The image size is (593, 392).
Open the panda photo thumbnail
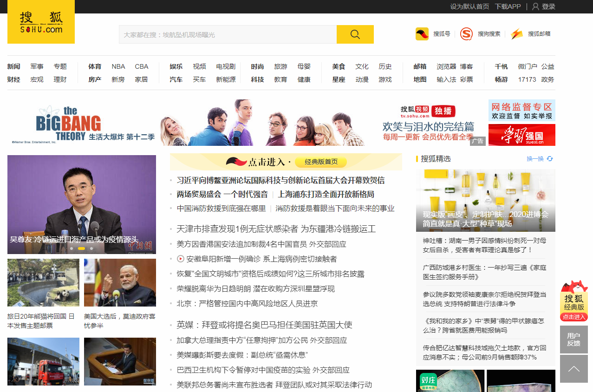[43, 283]
